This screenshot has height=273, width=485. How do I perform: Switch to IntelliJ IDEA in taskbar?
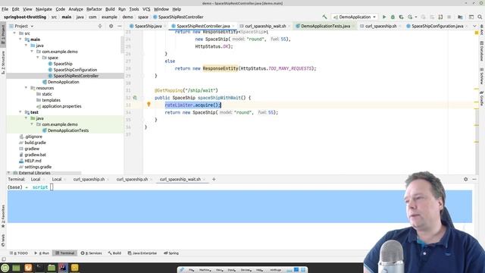pyautogui.click(x=63, y=268)
